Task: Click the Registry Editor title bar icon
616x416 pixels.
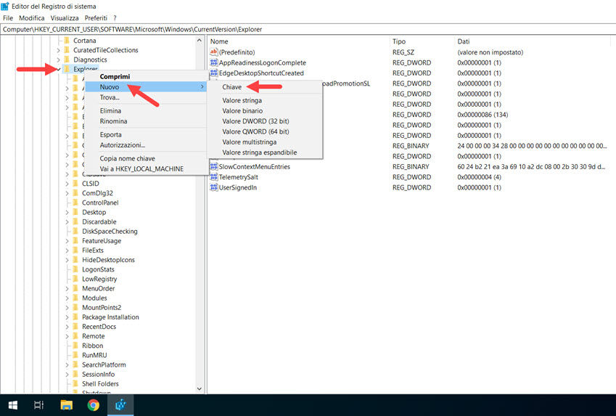Action: [5, 6]
